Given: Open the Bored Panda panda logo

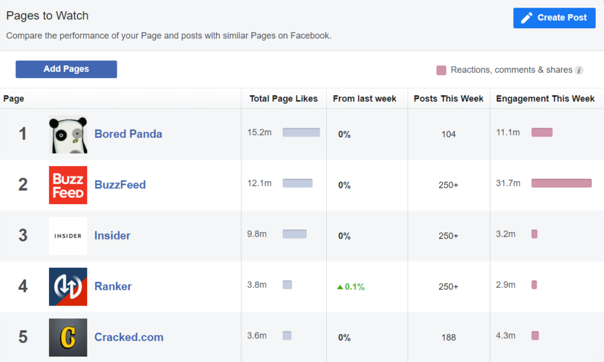Looking at the screenshot, I should (x=68, y=134).
